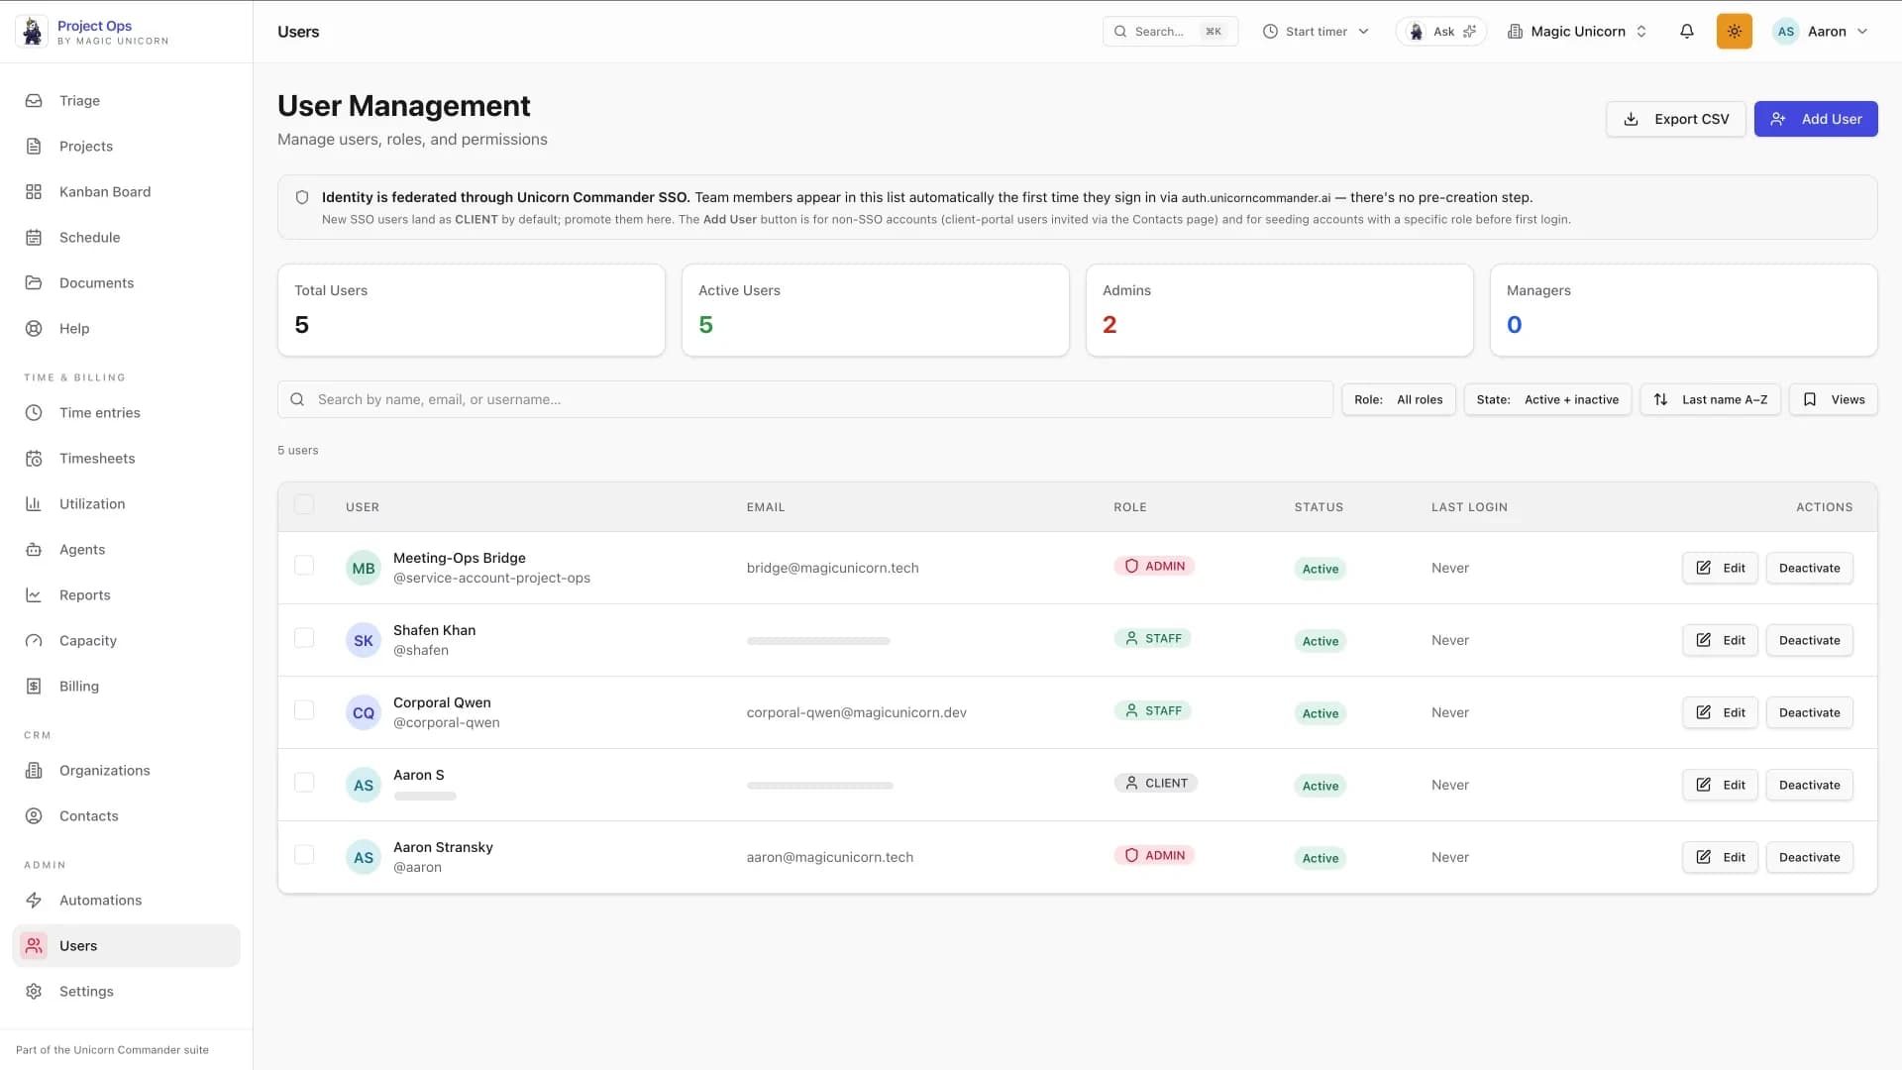Viewport: 1902px width, 1070px height.
Task: Open Kanban Board in the sidebar
Action: [126, 192]
